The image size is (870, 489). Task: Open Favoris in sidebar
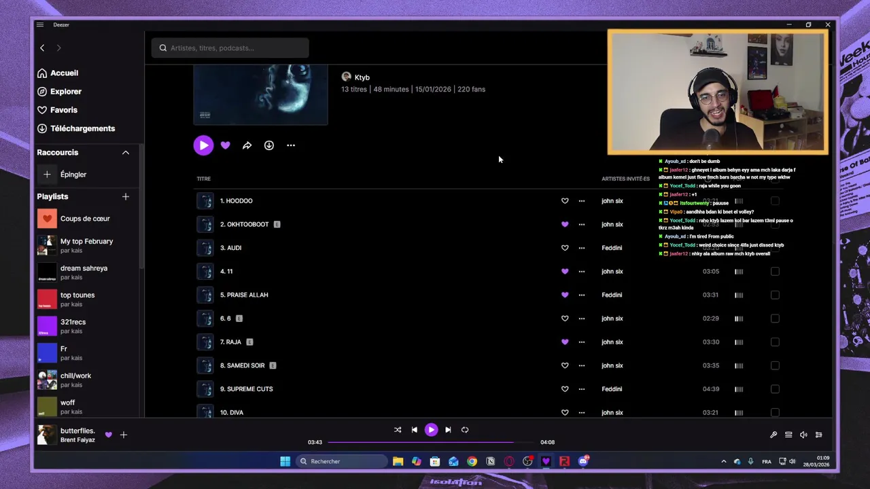[x=57, y=110]
